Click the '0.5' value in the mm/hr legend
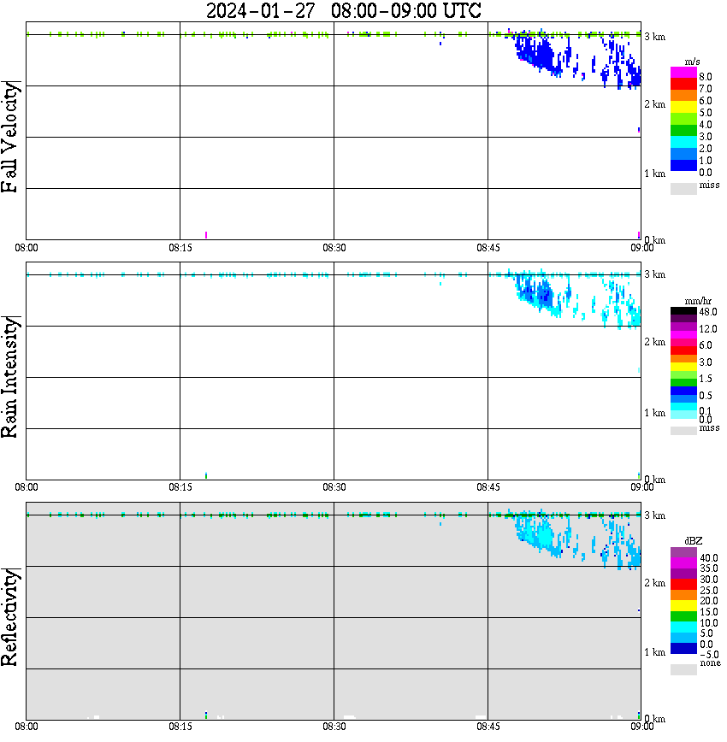This screenshot has width=727, height=742. (x=706, y=396)
